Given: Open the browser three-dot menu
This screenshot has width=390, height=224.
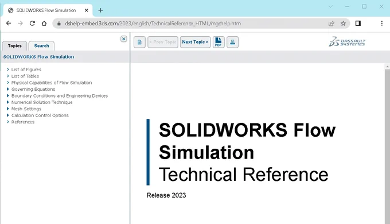Looking at the screenshot, I should (382, 24).
